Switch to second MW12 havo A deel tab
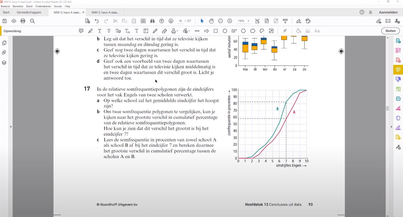 click(105, 12)
